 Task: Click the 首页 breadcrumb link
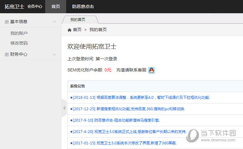click(77, 30)
